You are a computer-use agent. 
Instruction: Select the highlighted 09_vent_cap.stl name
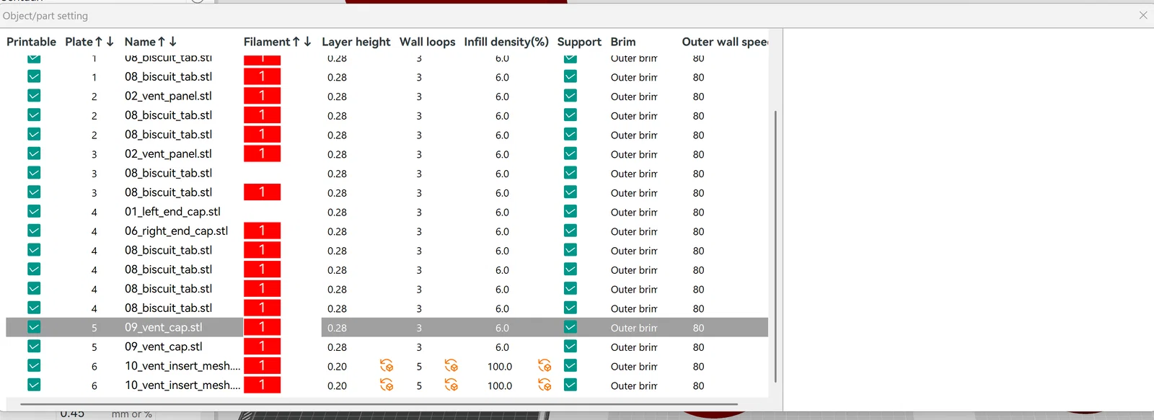(163, 327)
